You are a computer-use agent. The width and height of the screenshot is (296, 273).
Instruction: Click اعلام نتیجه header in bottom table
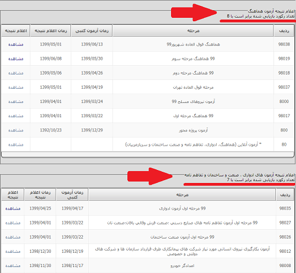(x=13, y=195)
